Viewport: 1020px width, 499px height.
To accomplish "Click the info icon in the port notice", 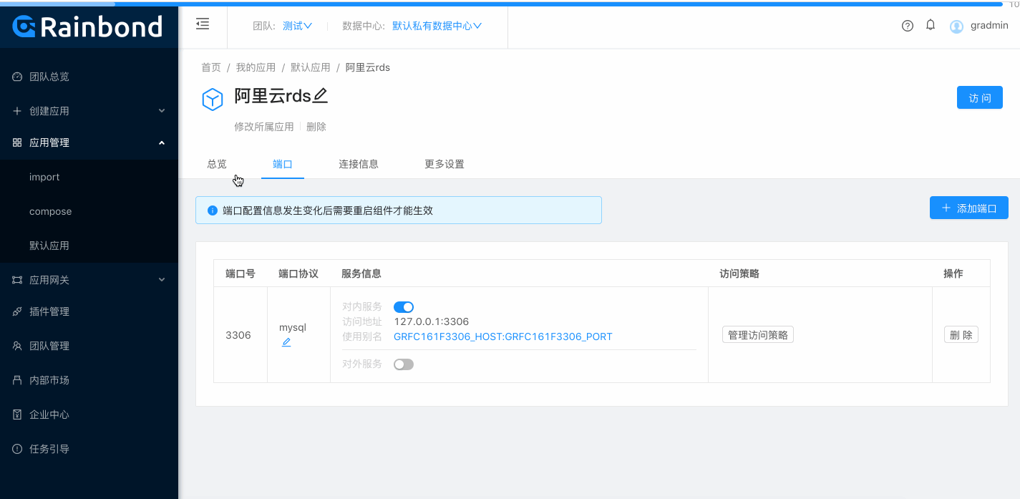I will (213, 210).
